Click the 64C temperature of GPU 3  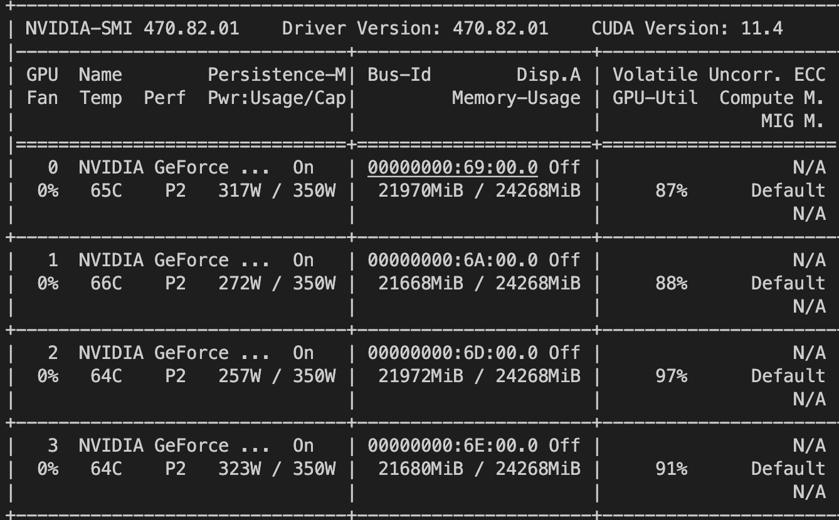coord(106,469)
